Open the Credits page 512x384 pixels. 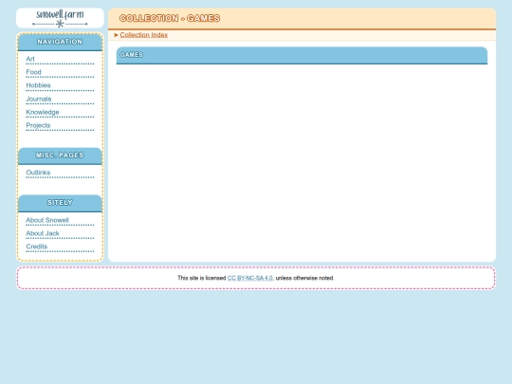pos(37,247)
